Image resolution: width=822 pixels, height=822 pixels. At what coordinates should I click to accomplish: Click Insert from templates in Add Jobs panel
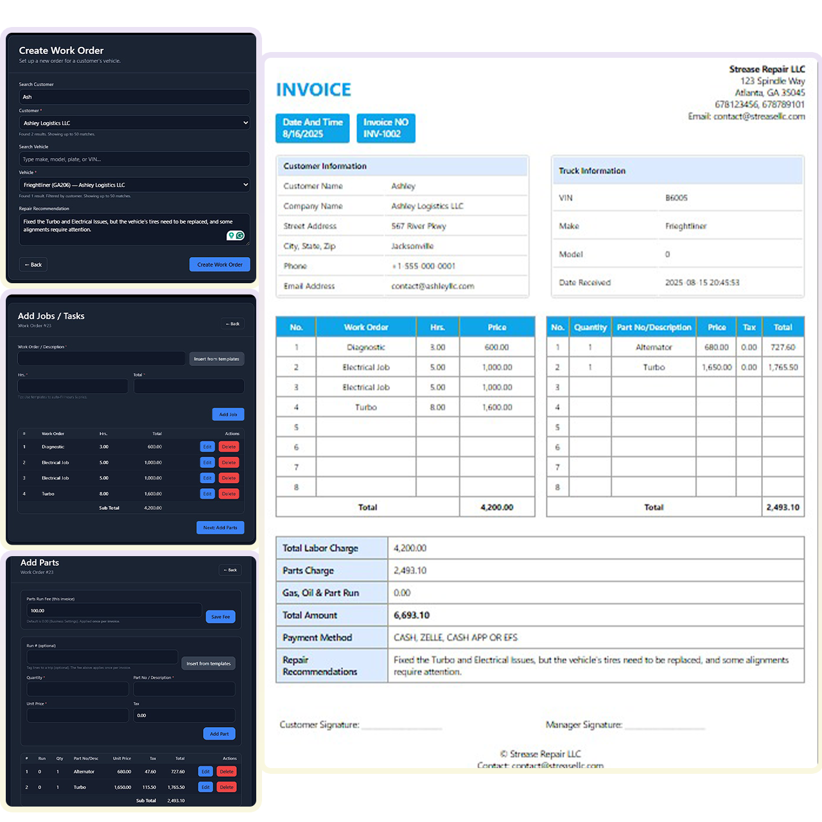[216, 359]
